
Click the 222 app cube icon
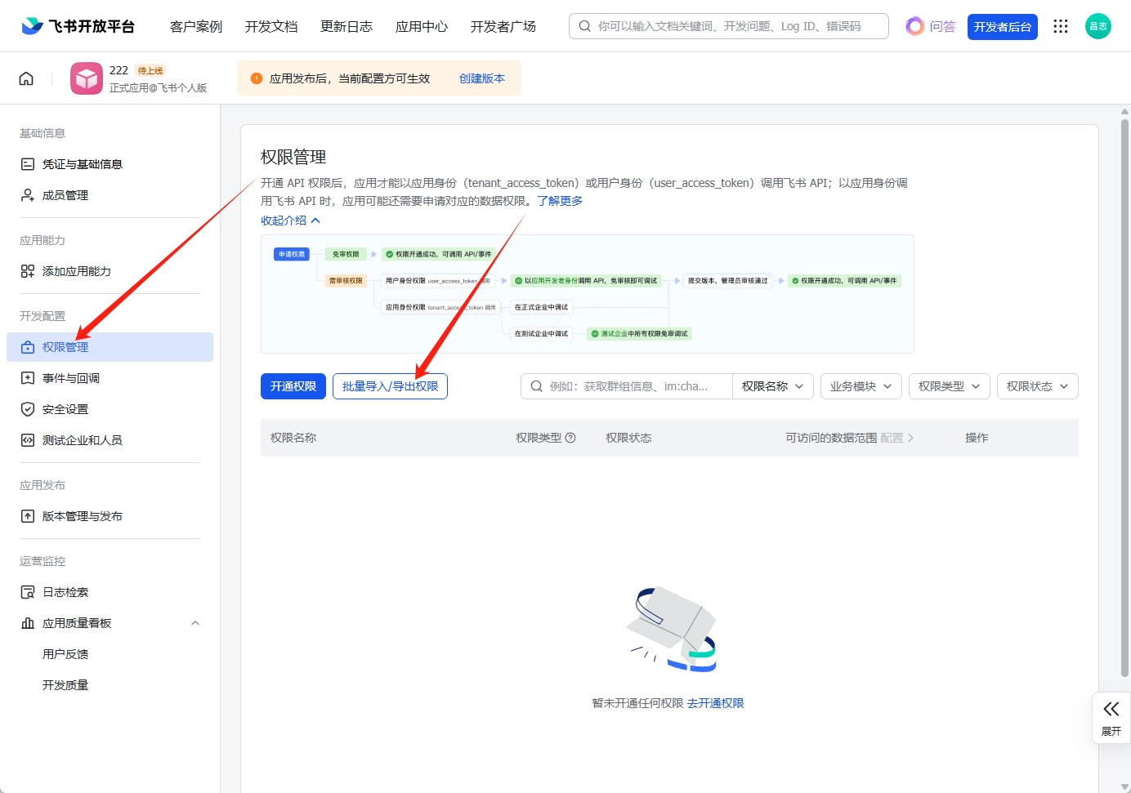point(87,78)
